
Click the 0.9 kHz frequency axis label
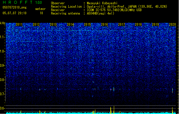pyautogui.click(x=3, y=66)
